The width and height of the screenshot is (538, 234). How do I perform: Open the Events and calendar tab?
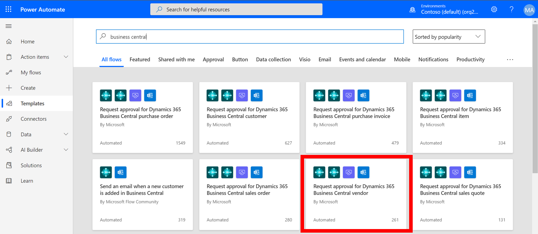pyautogui.click(x=363, y=60)
